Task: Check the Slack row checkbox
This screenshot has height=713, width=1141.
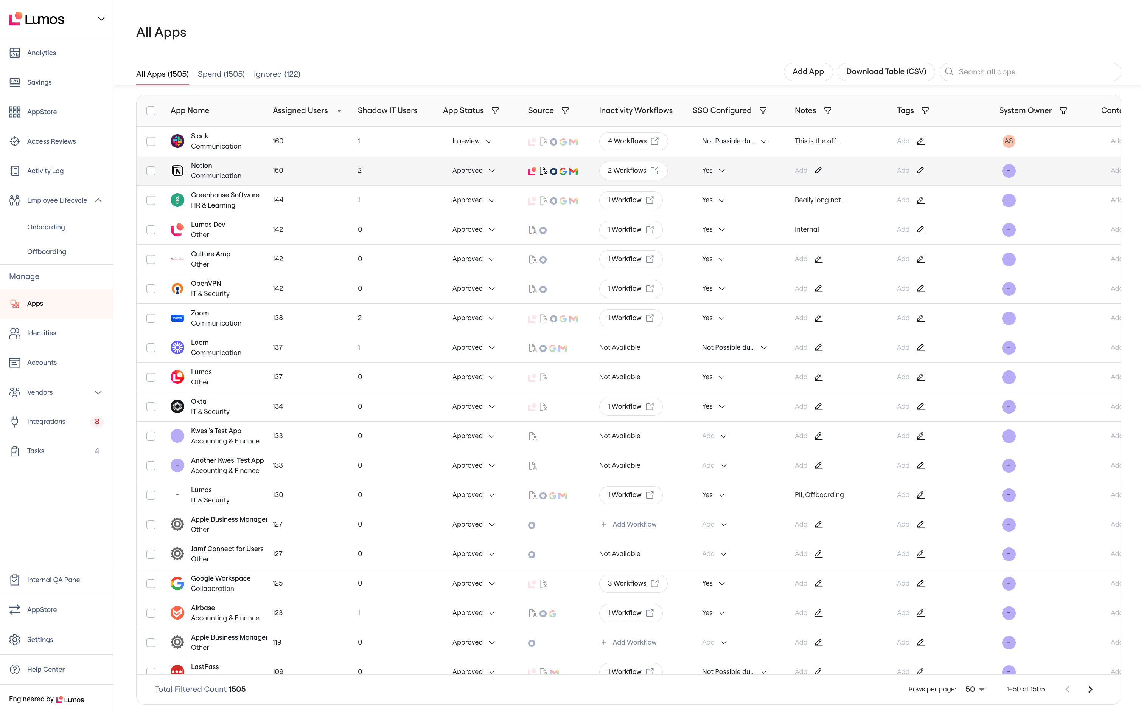Action: [x=151, y=141]
